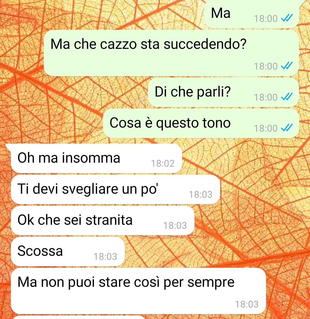310x319 pixels.
Task: Tap the 18:00 timestamp on 'Di che parli?'
Action: pyautogui.click(x=266, y=97)
